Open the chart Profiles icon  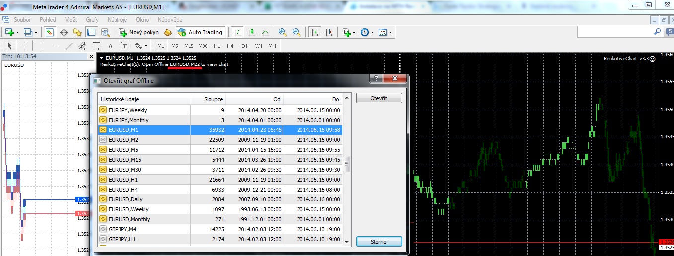tap(28, 32)
